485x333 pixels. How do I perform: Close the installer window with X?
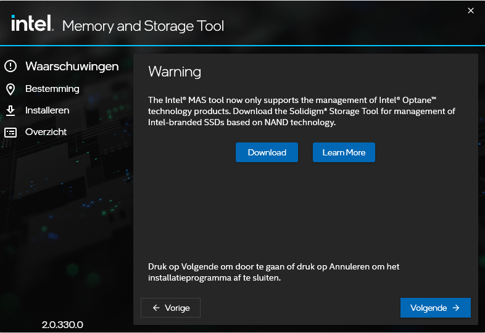(x=471, y=10)
